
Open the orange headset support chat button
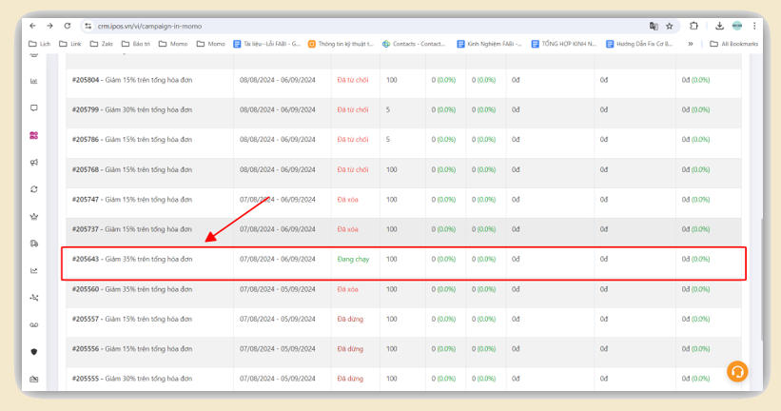point(736,371)
